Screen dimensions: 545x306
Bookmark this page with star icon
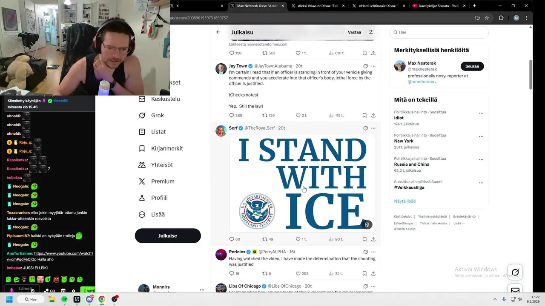[487, 18]
